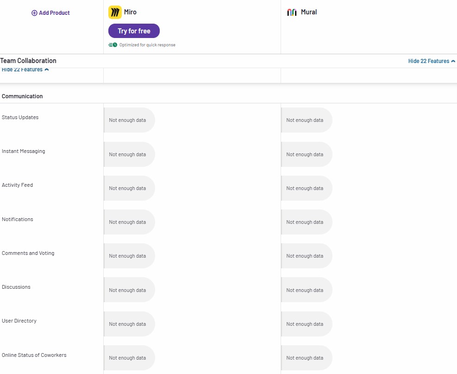Click the Miro logo icon
This screenshot has width=457, height=374.
tap(115, 13)
